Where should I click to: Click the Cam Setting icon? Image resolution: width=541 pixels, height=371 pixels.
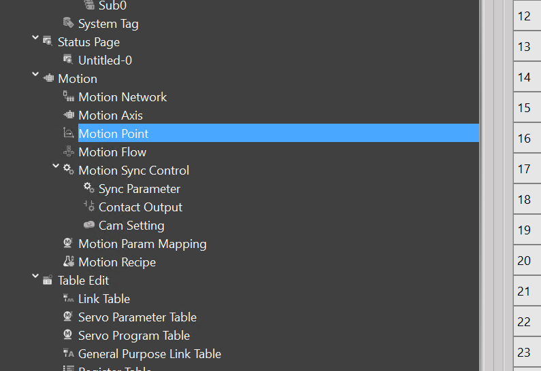[x=88, y=225]
